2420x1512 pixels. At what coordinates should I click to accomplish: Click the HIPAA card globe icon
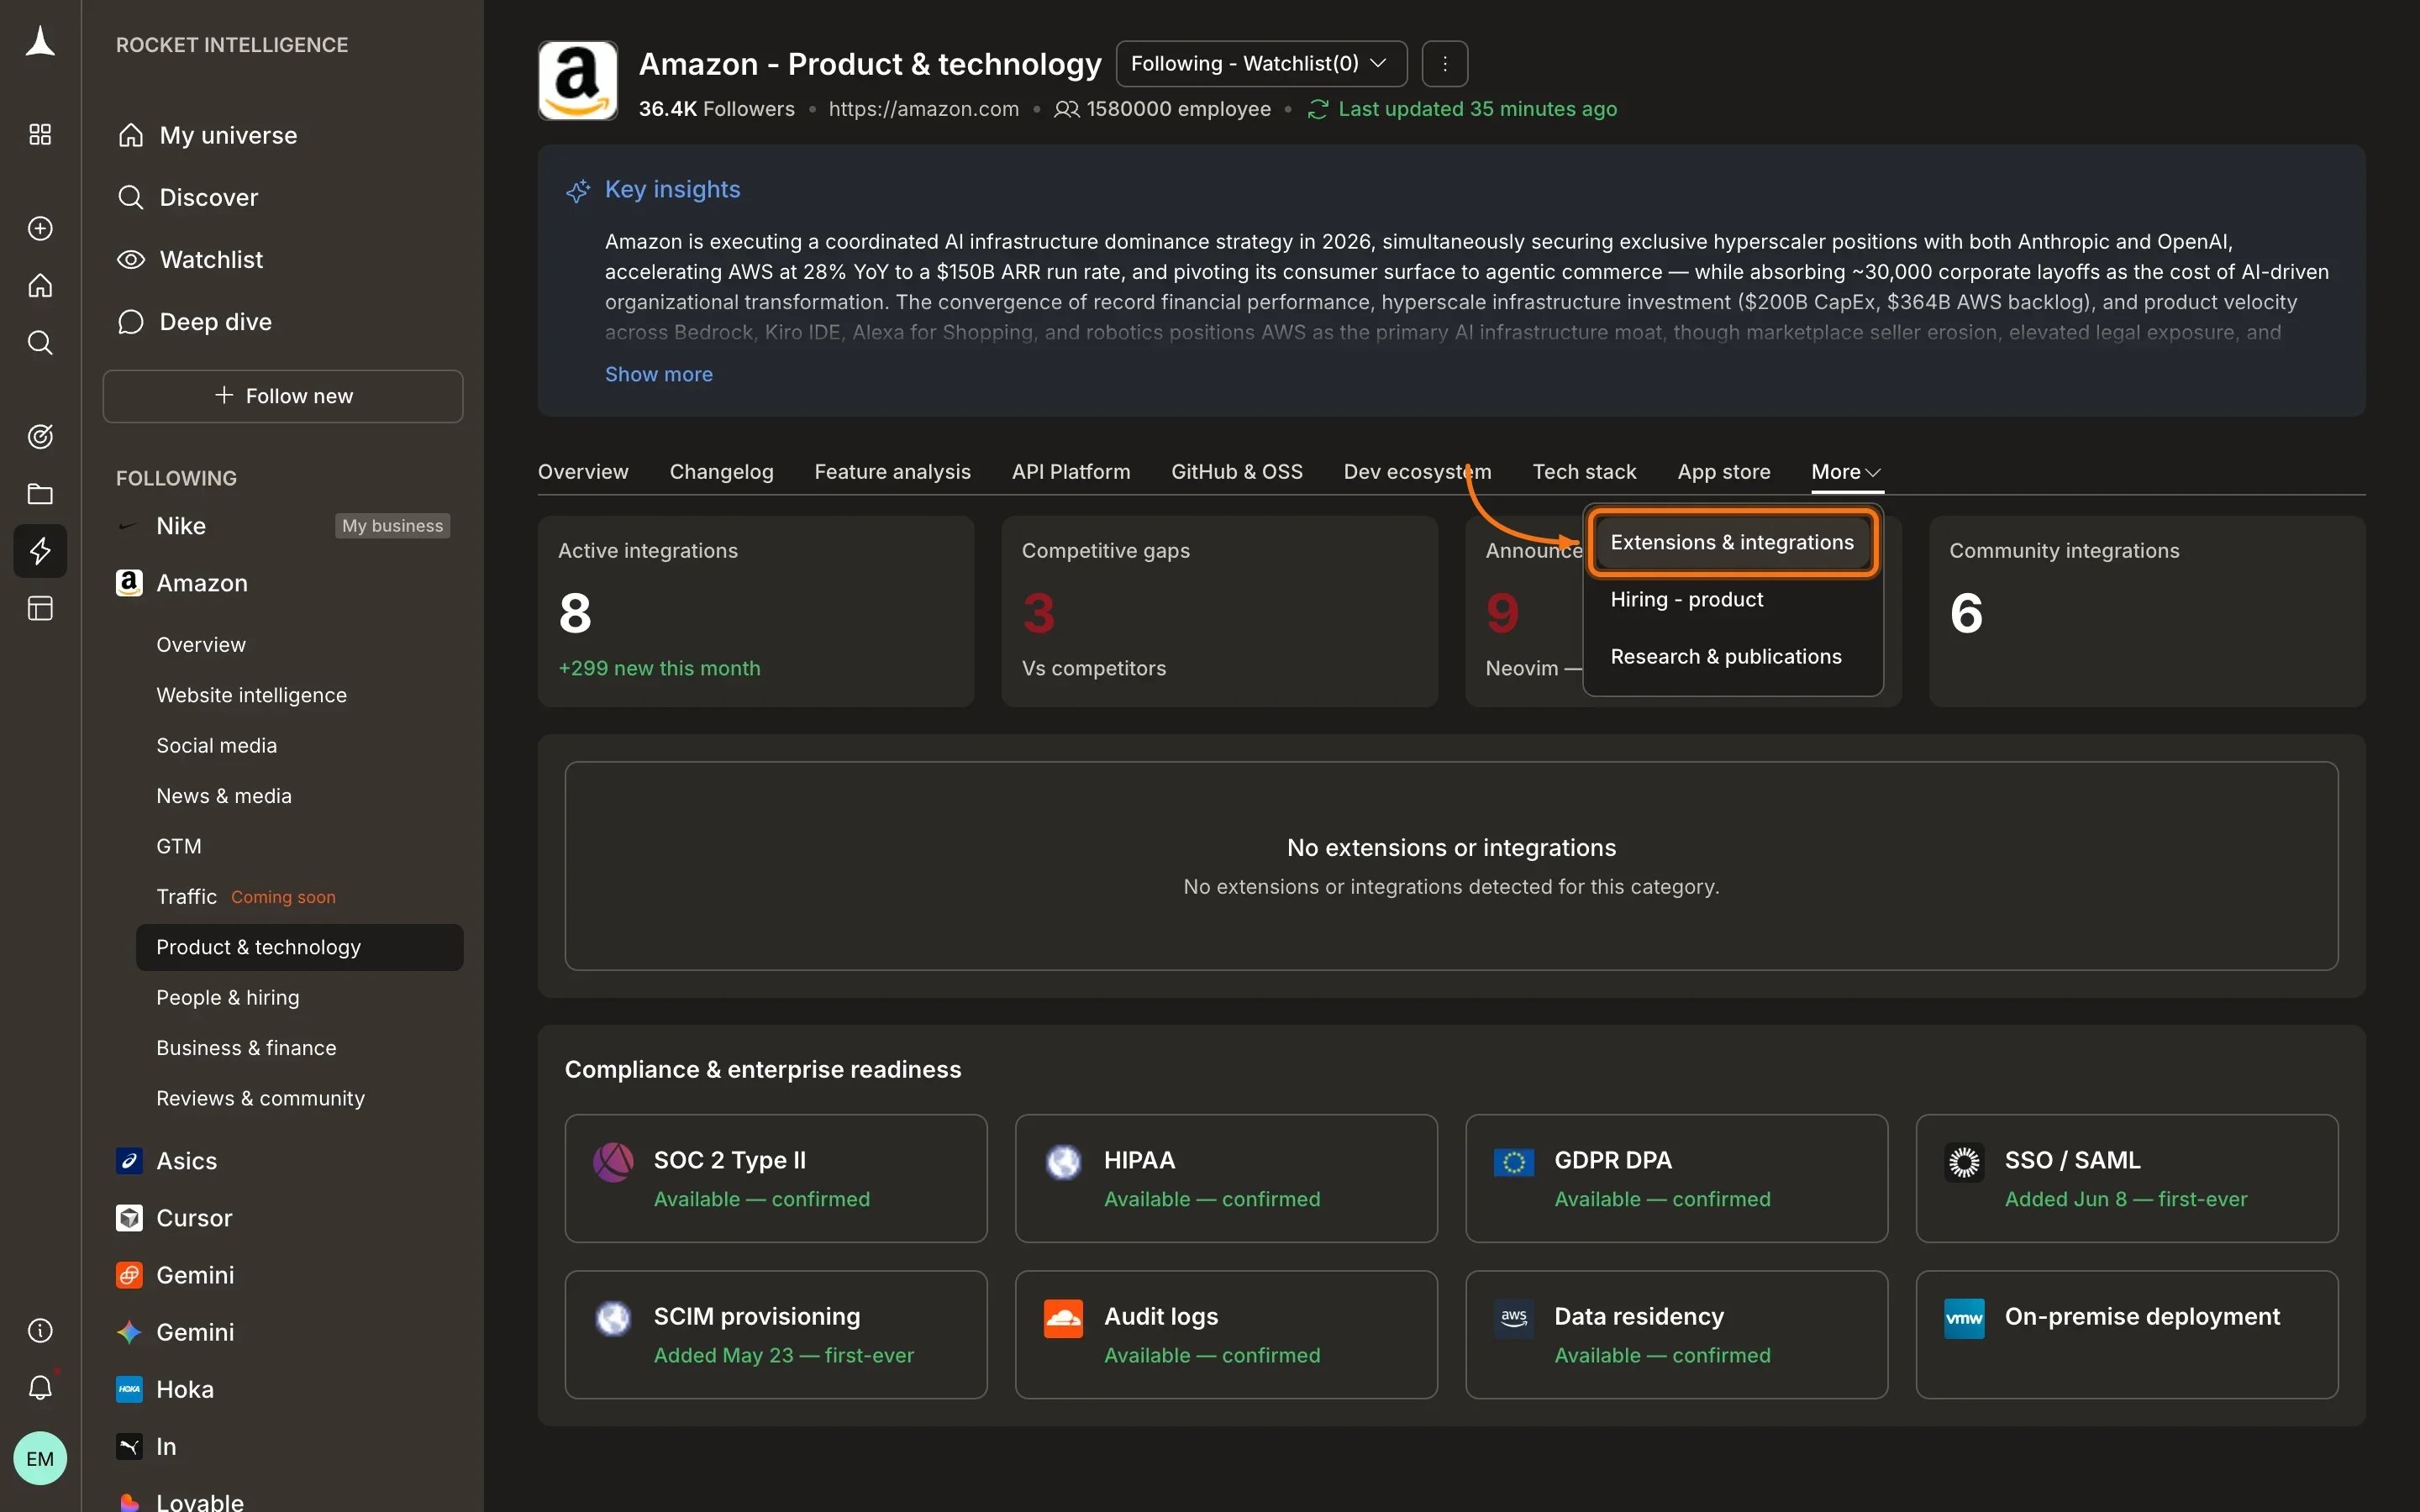click(1063, 1162)
